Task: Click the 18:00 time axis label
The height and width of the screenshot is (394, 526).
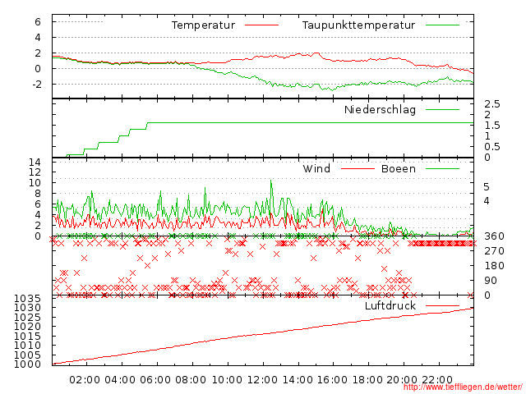Action: click(x=367, y=380)
